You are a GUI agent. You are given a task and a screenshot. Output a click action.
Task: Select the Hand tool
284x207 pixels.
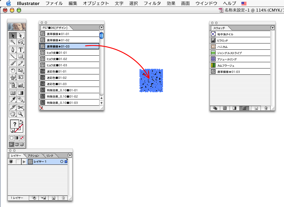(x=13, y=114)
